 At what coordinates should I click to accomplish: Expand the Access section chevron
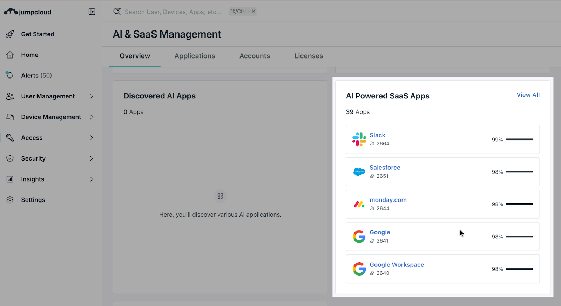tap(92, 138)
